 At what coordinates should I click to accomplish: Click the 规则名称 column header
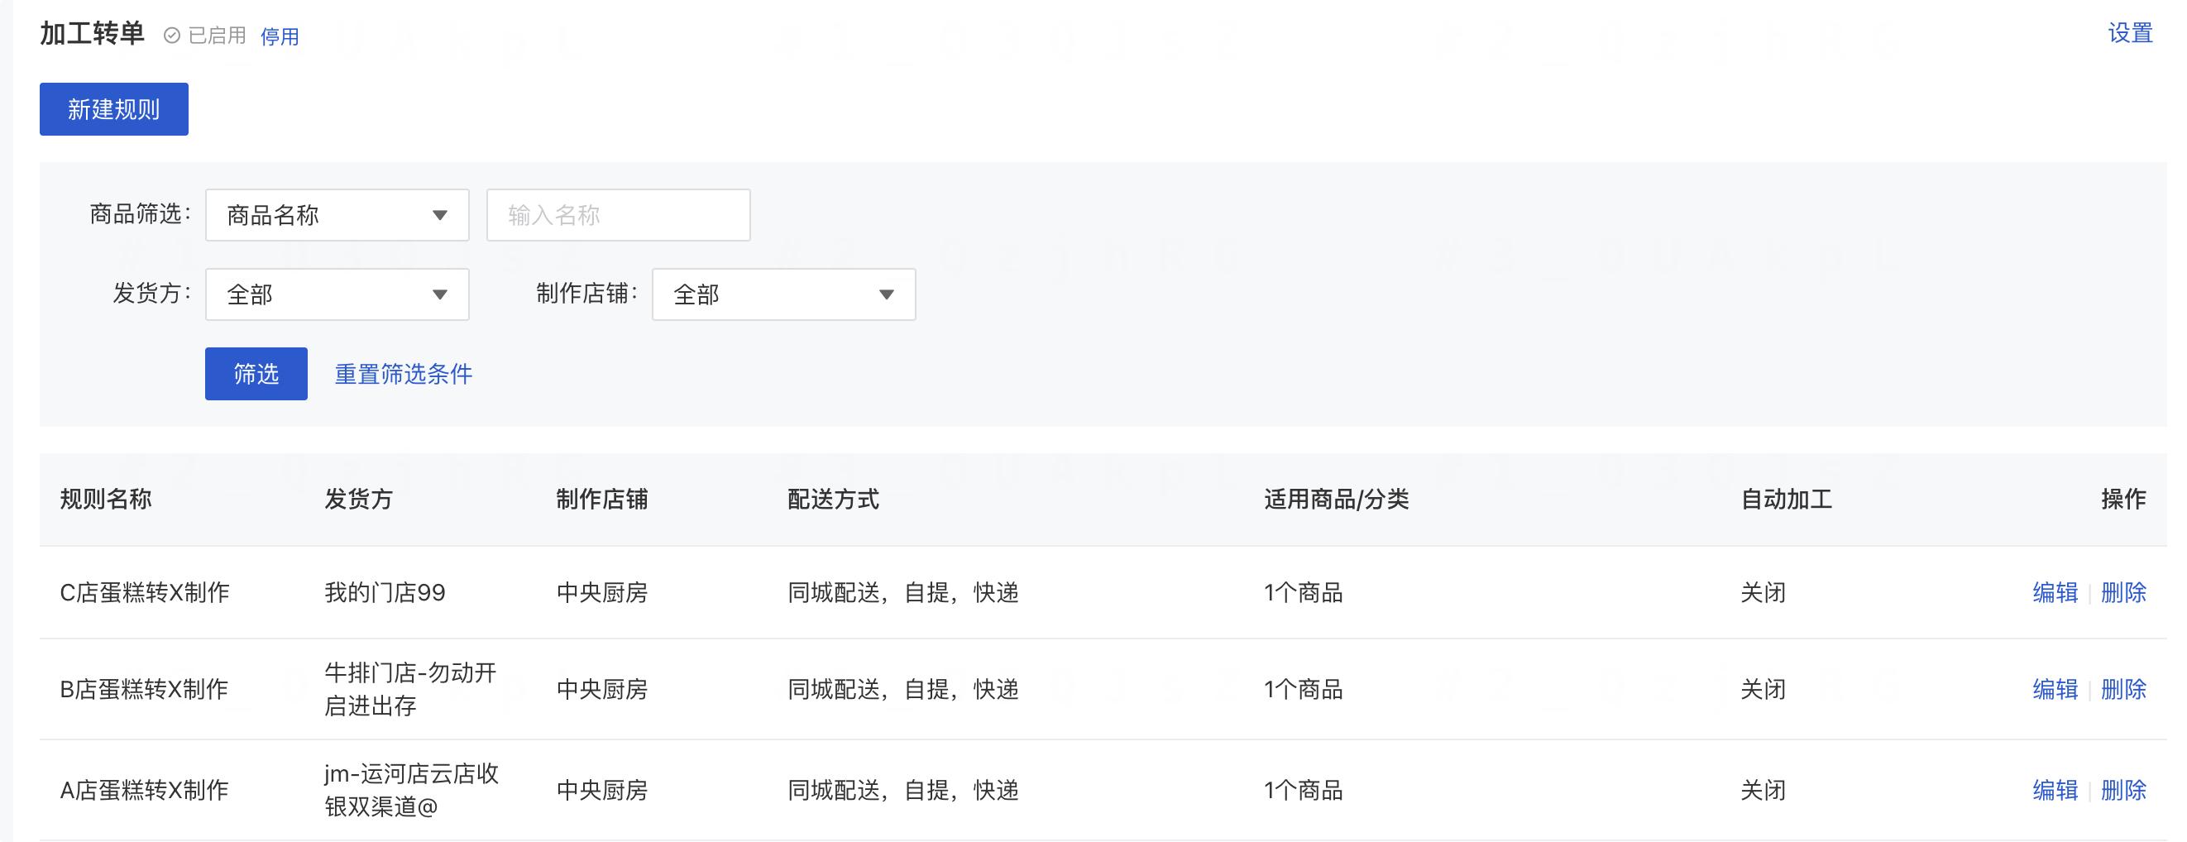(106, 499)
